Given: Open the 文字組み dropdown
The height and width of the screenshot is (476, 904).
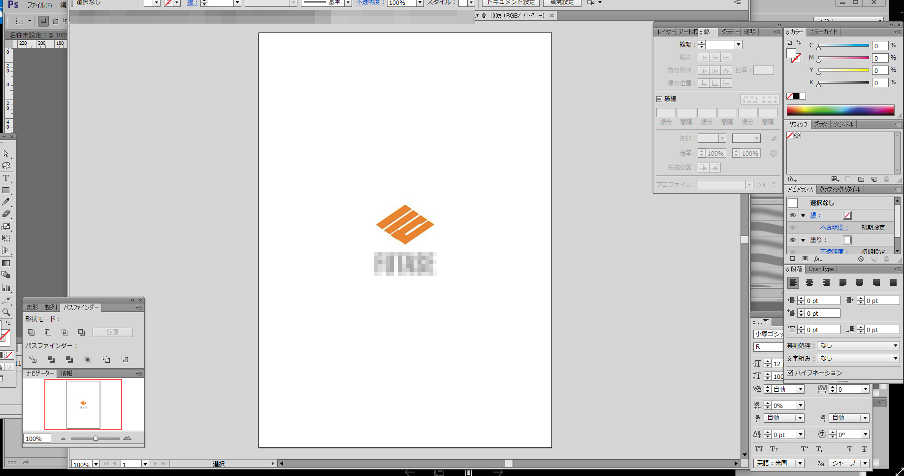Looking at the screenshot, I should pos(858,358).
